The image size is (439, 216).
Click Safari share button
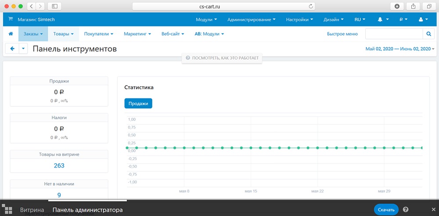tap(413, 6)
